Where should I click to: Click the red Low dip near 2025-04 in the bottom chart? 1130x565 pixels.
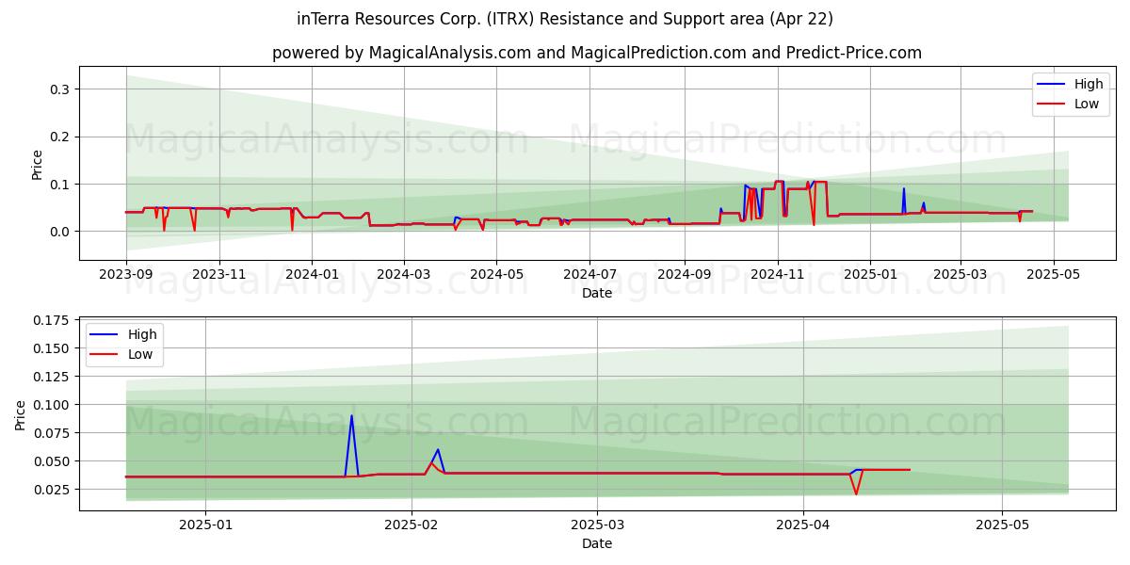(856, 481)
